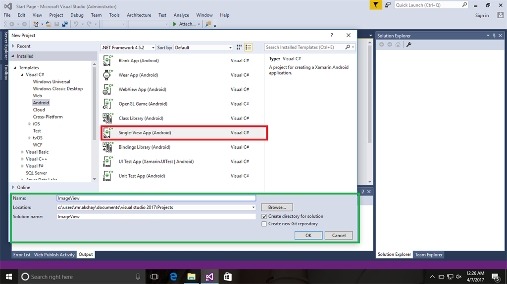Click the Undo toolbar icon
This screenshot has width=507, height=284.
pos(76,24)
